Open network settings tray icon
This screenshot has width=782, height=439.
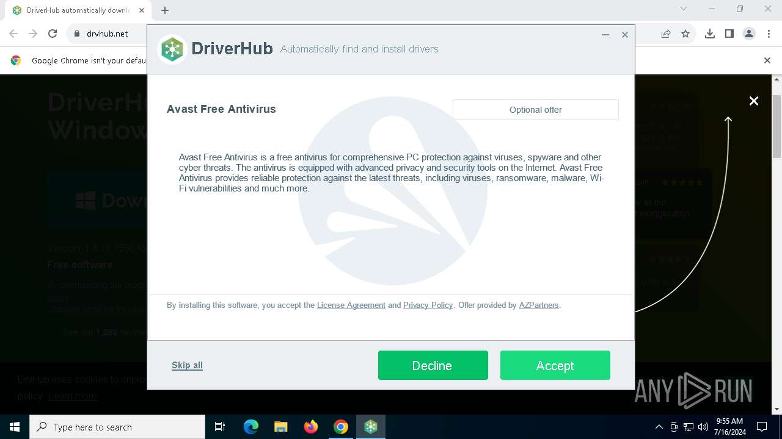pyautogui.click(x=689, y=427)
